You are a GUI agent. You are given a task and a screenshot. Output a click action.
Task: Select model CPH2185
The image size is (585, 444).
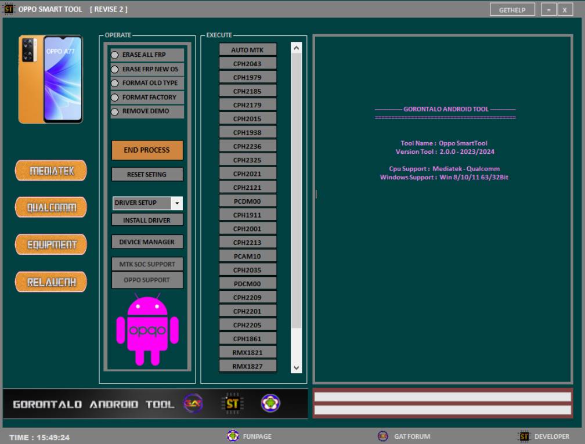[248, 91]
